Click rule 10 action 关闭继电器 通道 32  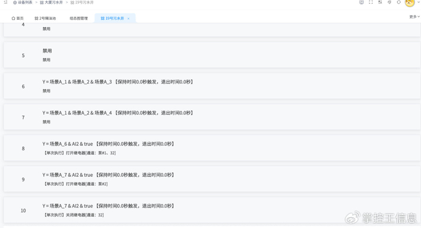point(73,215)
